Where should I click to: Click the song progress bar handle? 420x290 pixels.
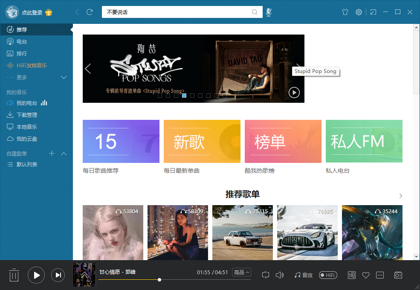(x=159, y=280)
